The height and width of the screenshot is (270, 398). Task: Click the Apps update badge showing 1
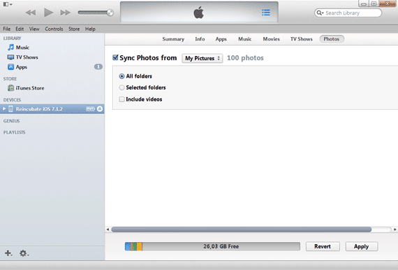[98, 67]
